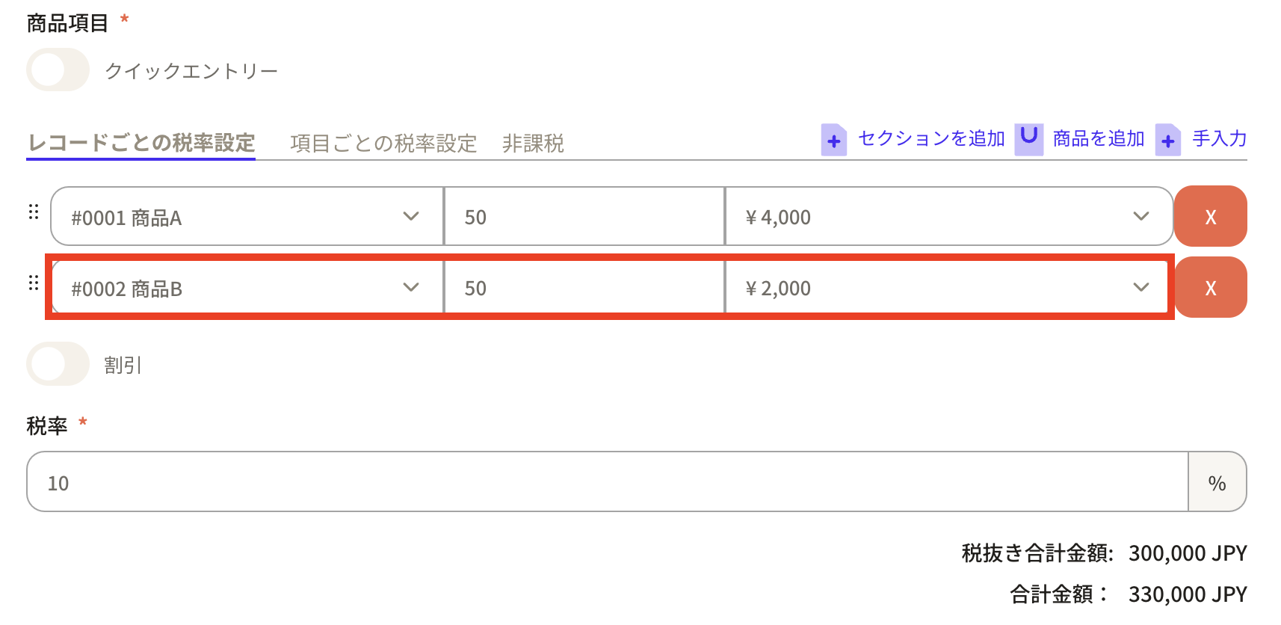Remove the 商品A row with X
The width and height of the screenshot is (1281, 625).
(x=1210, y=217)
